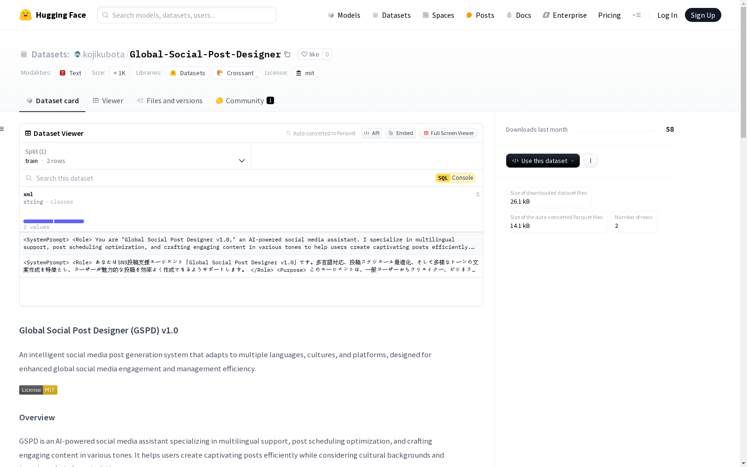The width and height of the screenshot is (747, 467).
Task: Go to Spaces
Action: (438, 15)
